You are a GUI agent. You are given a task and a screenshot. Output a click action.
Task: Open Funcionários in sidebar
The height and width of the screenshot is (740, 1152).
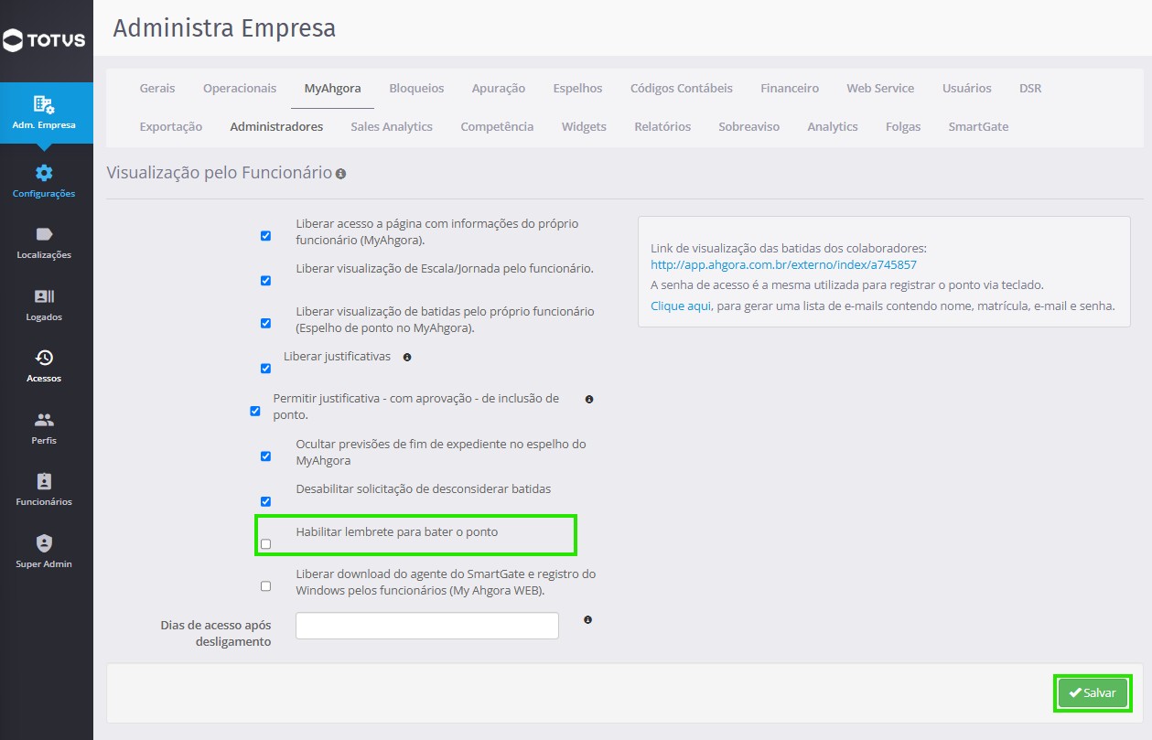[44, 489]
